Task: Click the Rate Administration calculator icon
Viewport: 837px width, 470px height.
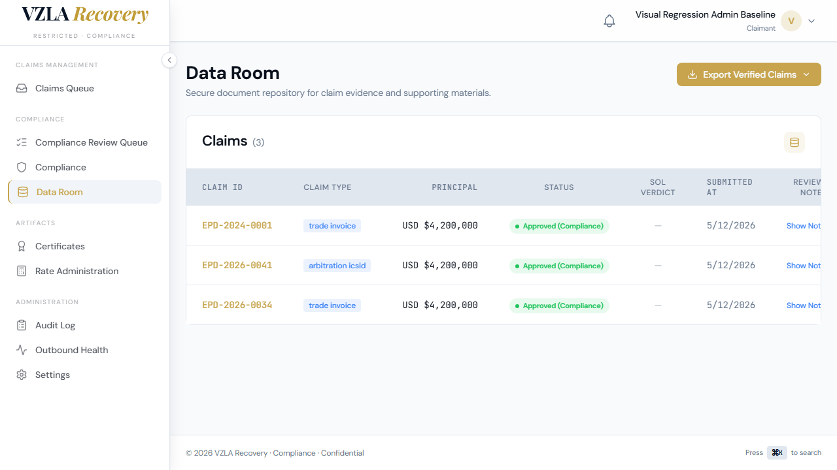Action: 22,271
